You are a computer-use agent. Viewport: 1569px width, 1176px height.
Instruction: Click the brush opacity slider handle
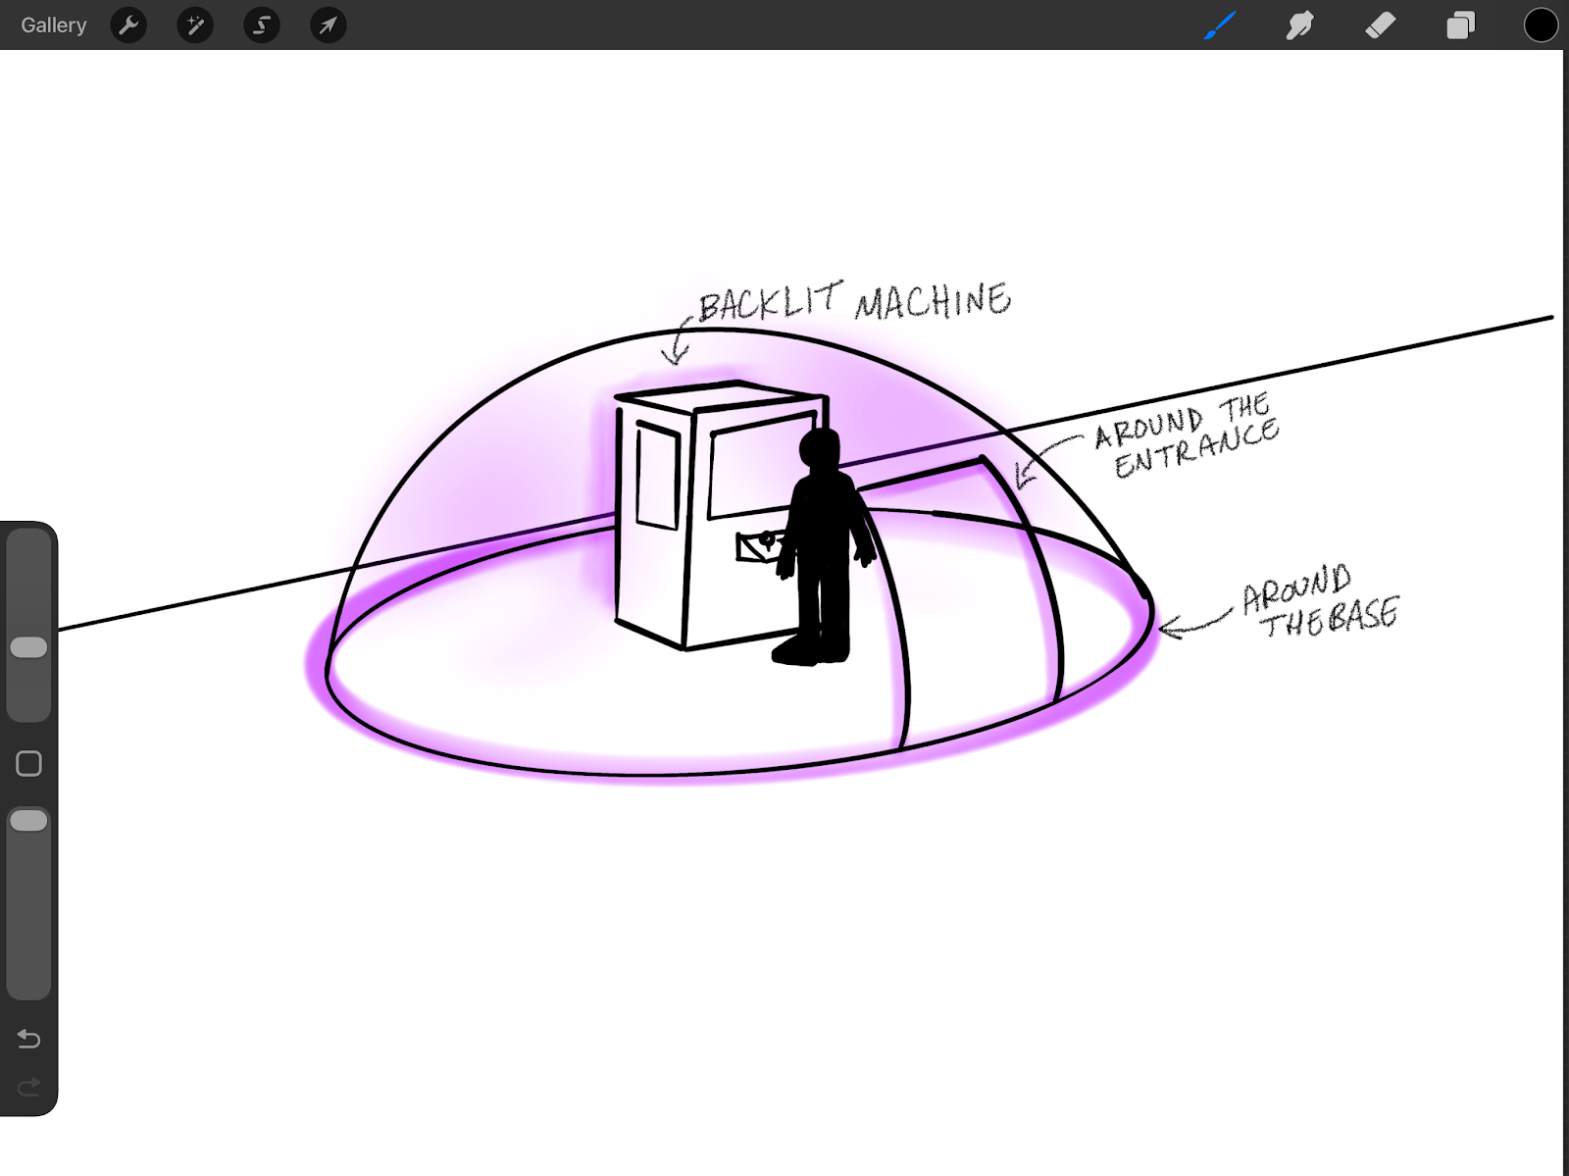coord(28,820)
